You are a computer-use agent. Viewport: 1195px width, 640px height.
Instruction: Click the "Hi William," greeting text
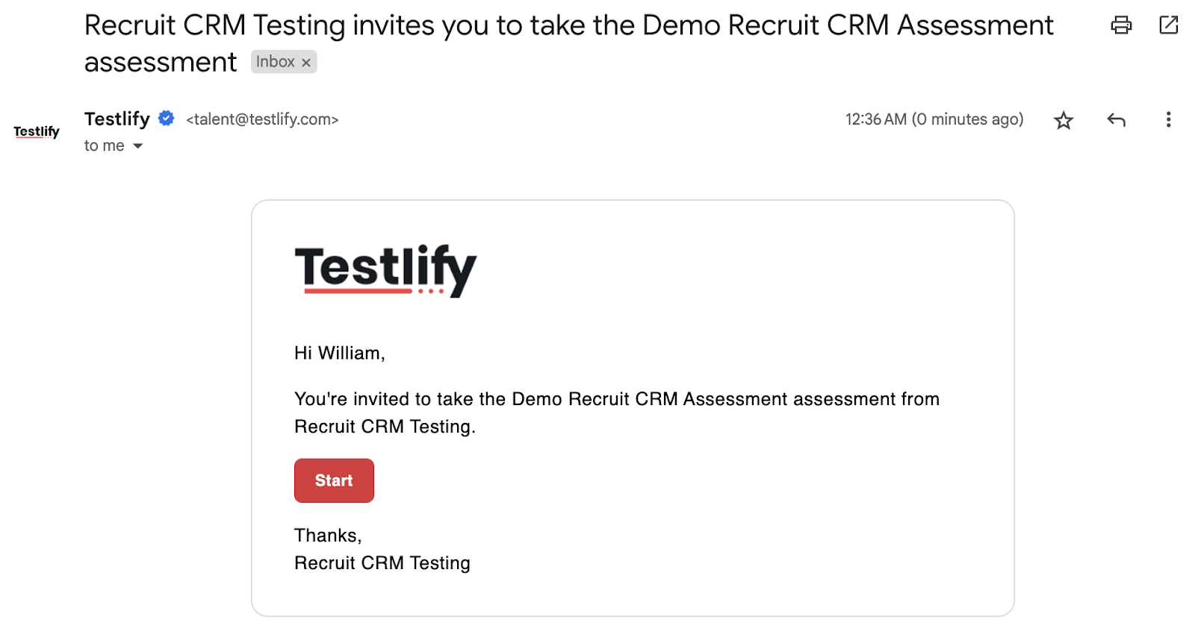tap(340, 353)
